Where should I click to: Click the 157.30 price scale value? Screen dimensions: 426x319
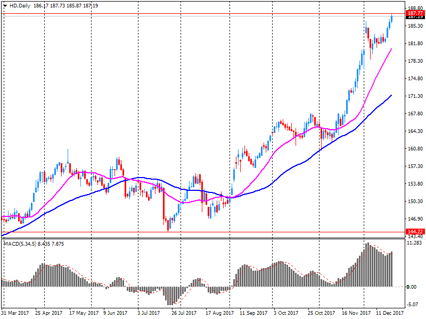click(415, 166)
